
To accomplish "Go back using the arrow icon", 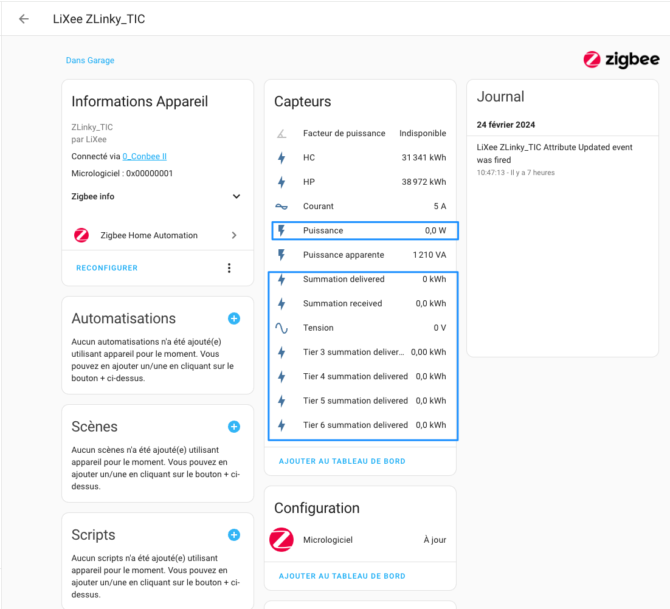I will click(x=24, y=19).
